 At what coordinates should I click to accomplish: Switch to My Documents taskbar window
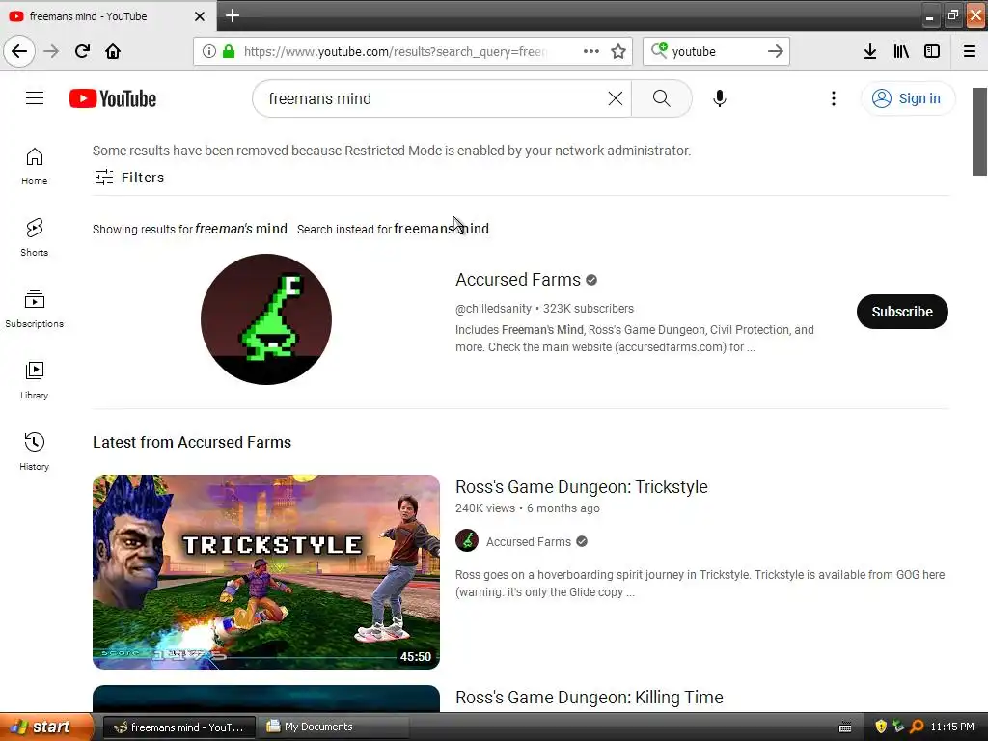pos(335,727)
